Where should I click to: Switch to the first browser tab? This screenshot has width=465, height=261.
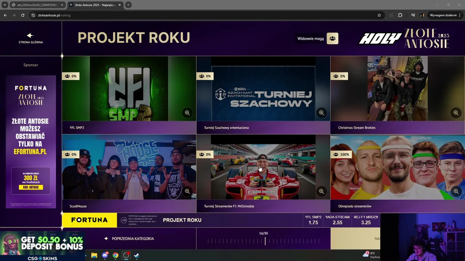[x=37, y=5]
